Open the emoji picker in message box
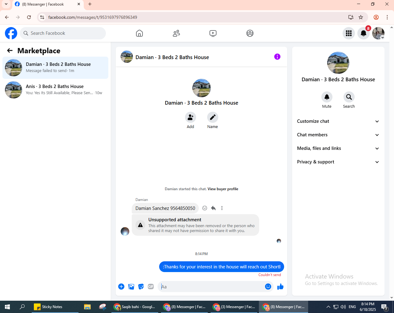Viewport: 394px width, 313px height. pyautogui.click(x=268, y=287)
